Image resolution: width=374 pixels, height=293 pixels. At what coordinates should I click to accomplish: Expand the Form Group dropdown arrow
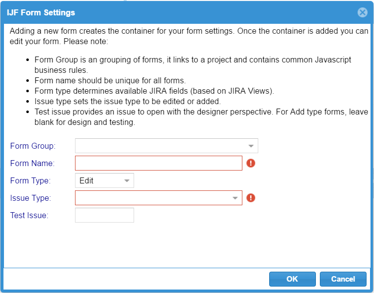click(x=251, y=146)
